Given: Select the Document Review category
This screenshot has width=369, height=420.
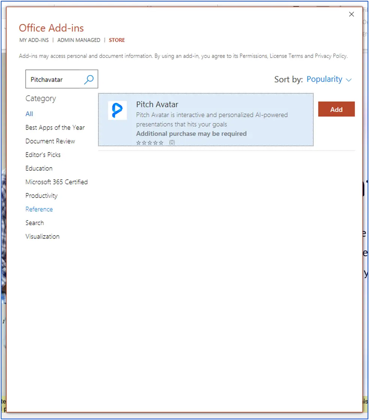Looking at the screenshot, I should [50, 141].
